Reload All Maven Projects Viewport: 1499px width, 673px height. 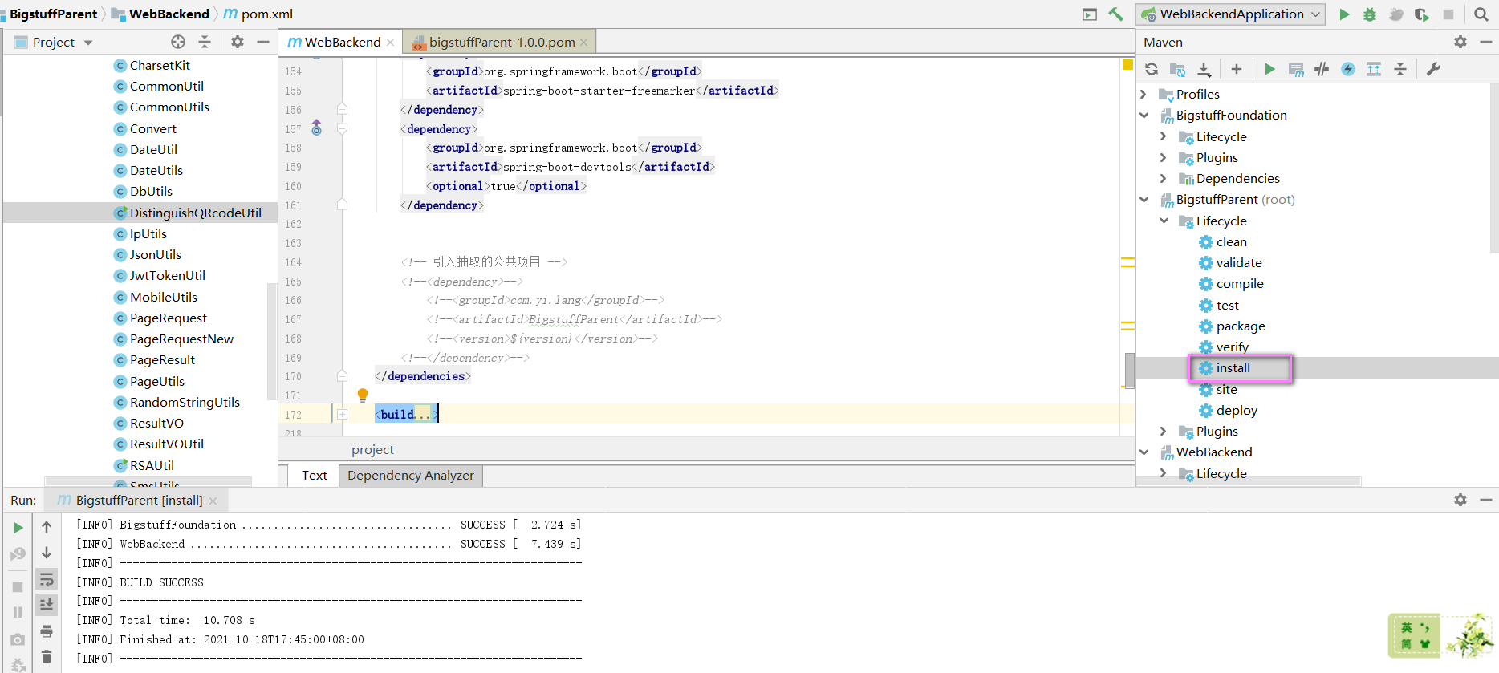(1152, 69)
